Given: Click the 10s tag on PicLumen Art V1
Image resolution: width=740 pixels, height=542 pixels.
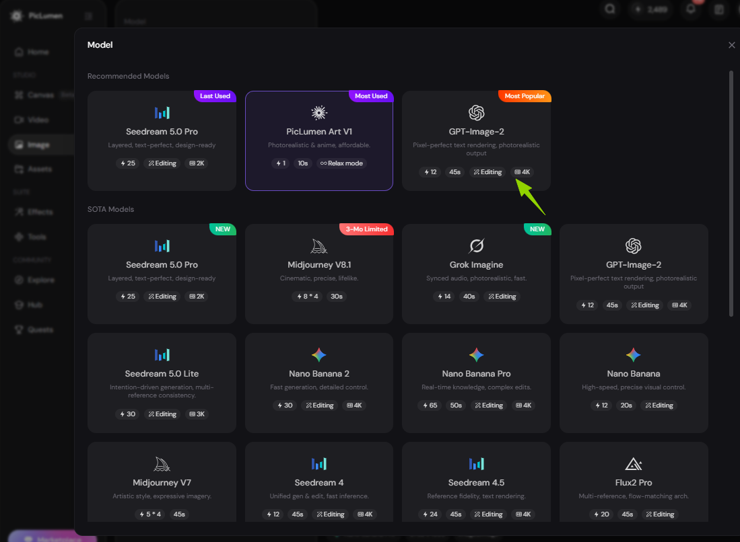Looking at the screenshot, I should point(303,163).
